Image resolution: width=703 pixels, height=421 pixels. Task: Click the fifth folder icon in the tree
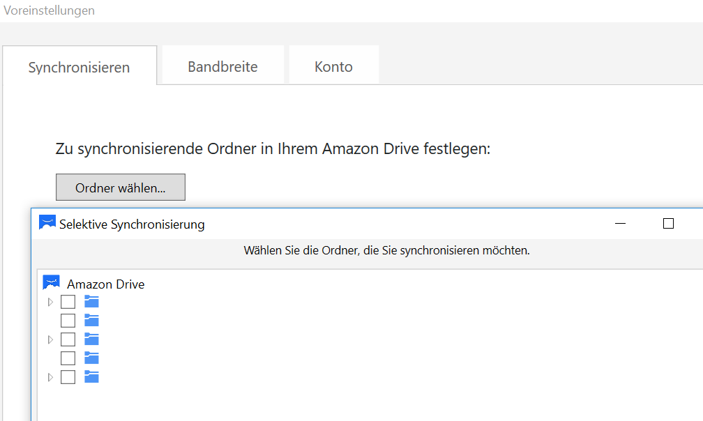[91, 377]
